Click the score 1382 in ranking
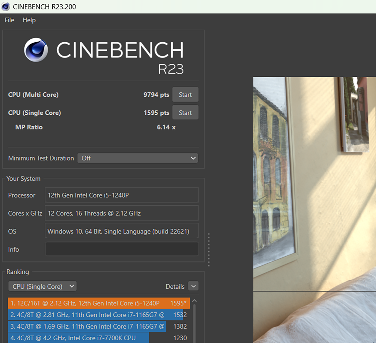The height and width of the screenshot is (343, 376). point(180,326)
